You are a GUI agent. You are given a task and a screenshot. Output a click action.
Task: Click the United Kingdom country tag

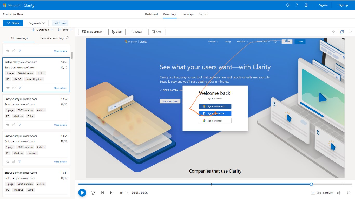34,79
